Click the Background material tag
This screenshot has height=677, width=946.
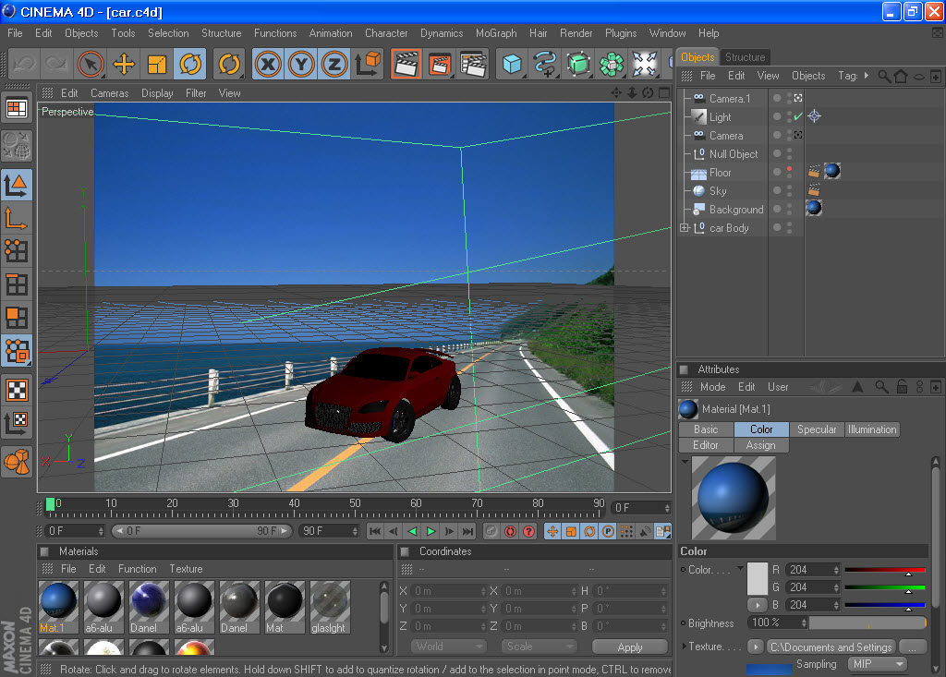click(x=814, y=208)
